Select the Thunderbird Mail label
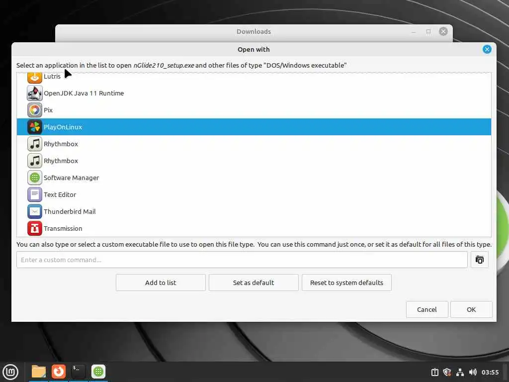Viewport: 509px width, 382px height. [x=70, y=211]
